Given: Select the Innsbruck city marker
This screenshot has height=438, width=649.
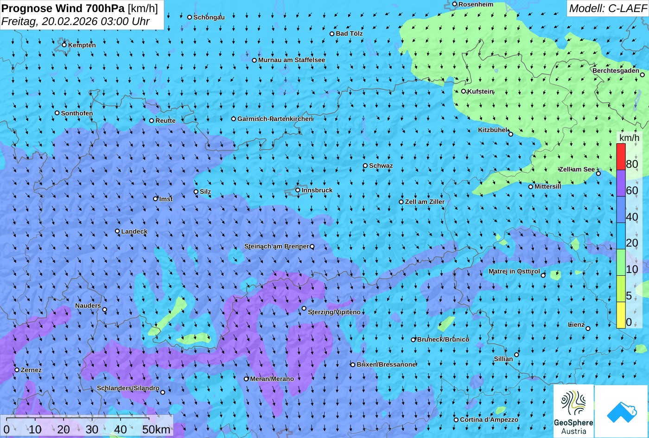Looking at the screenshot, I should pos(298,190).
